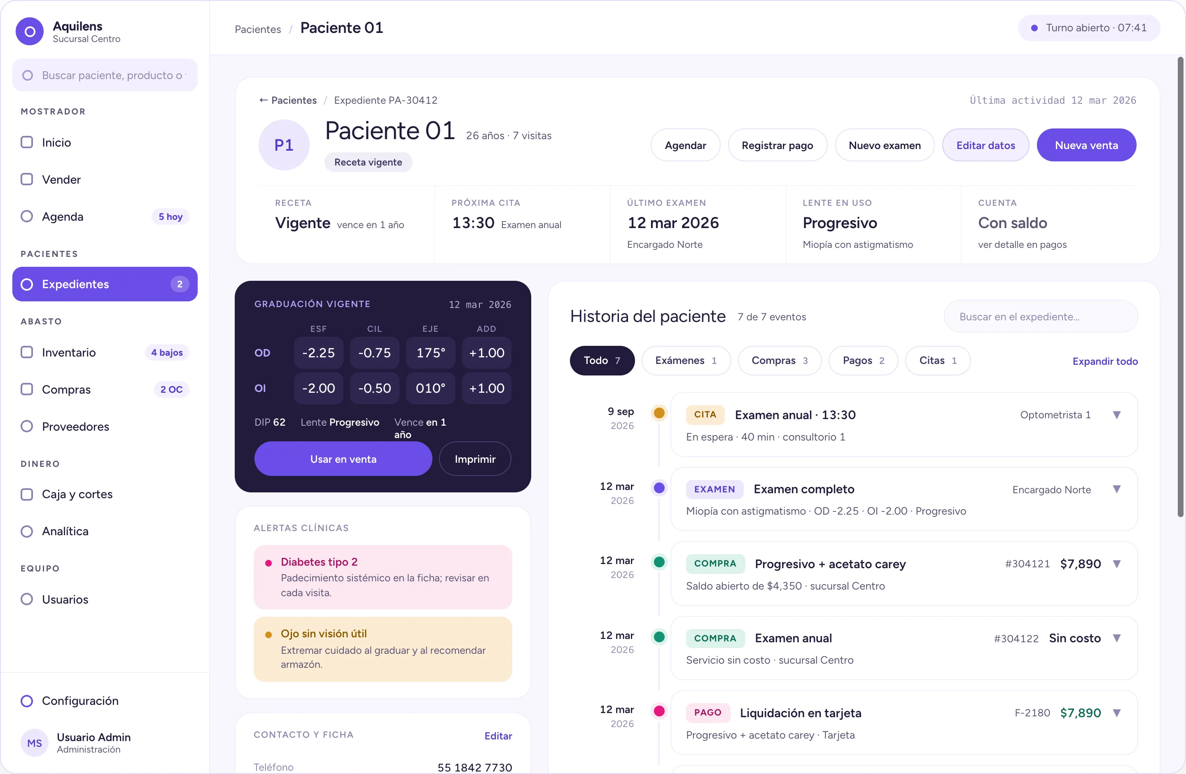This screenshot has height=774, width=1186.
Task: Click the Imprimir button
Action: tap(475, 459)
